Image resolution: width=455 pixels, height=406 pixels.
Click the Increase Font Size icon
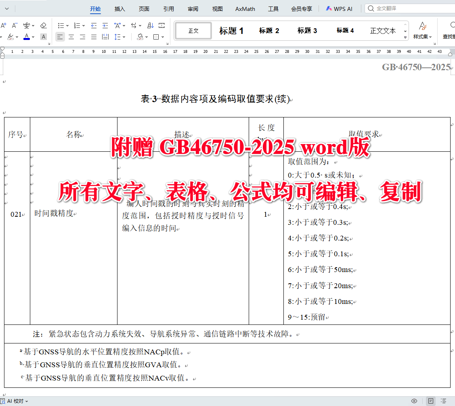pos(4,25)
